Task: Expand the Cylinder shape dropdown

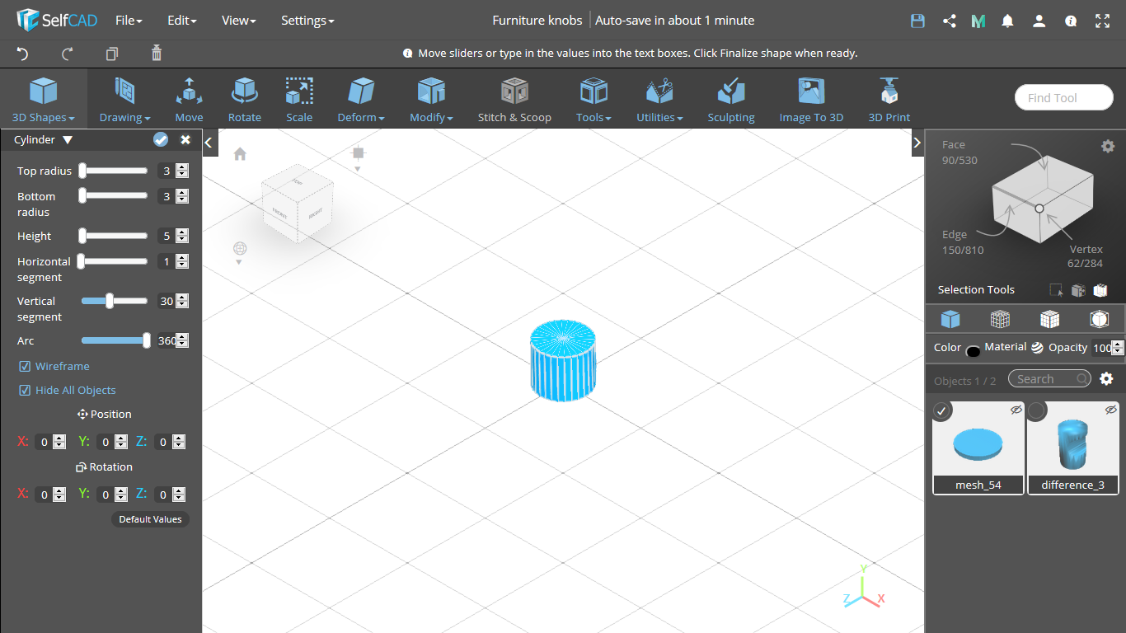Action: (x=68, y=140)
